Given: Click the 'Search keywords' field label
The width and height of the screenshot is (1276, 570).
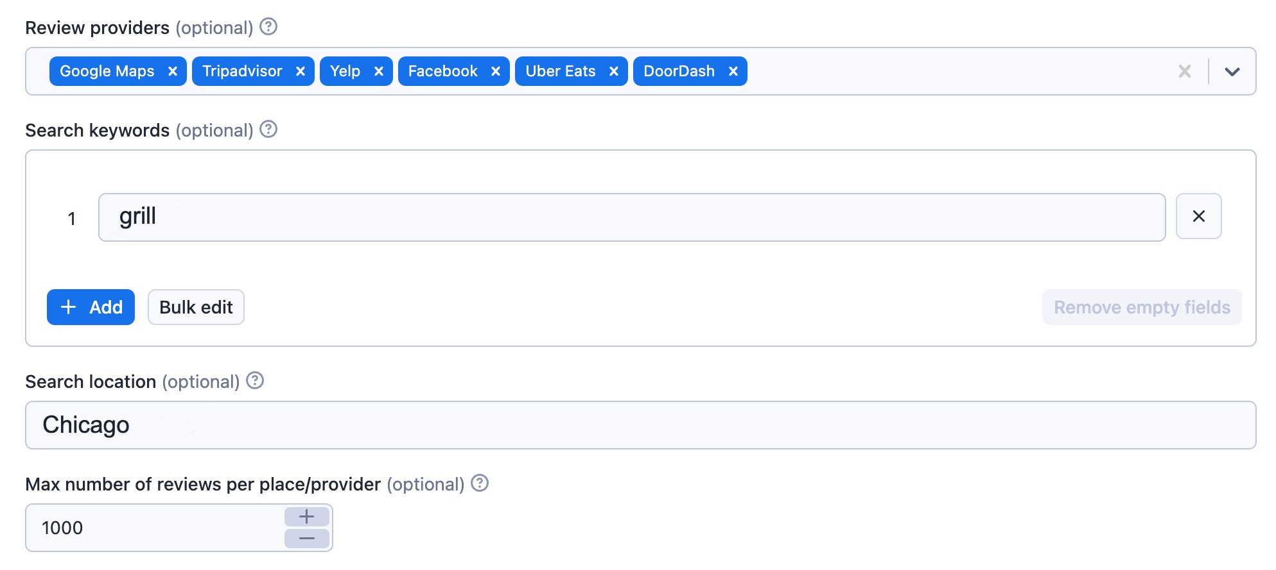Looking at the screenshot, I should point(97,130).
